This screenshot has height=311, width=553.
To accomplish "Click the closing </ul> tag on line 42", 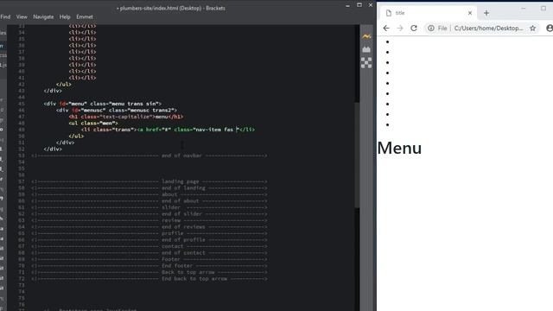I will pos(63,85).
